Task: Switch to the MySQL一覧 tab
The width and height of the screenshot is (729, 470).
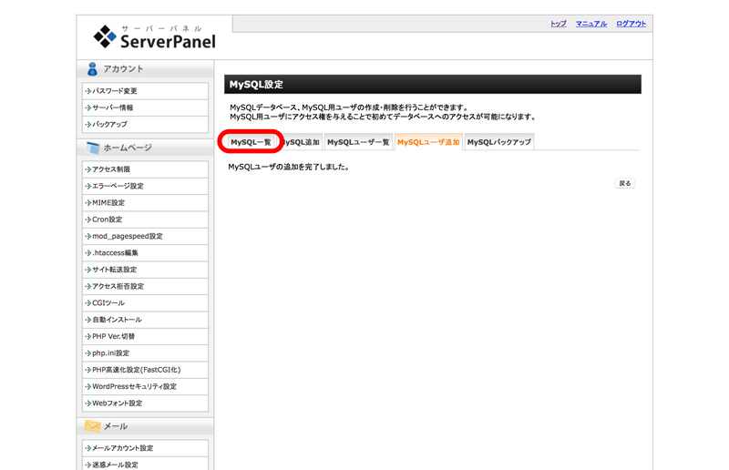Action: [x=251, y=142]
